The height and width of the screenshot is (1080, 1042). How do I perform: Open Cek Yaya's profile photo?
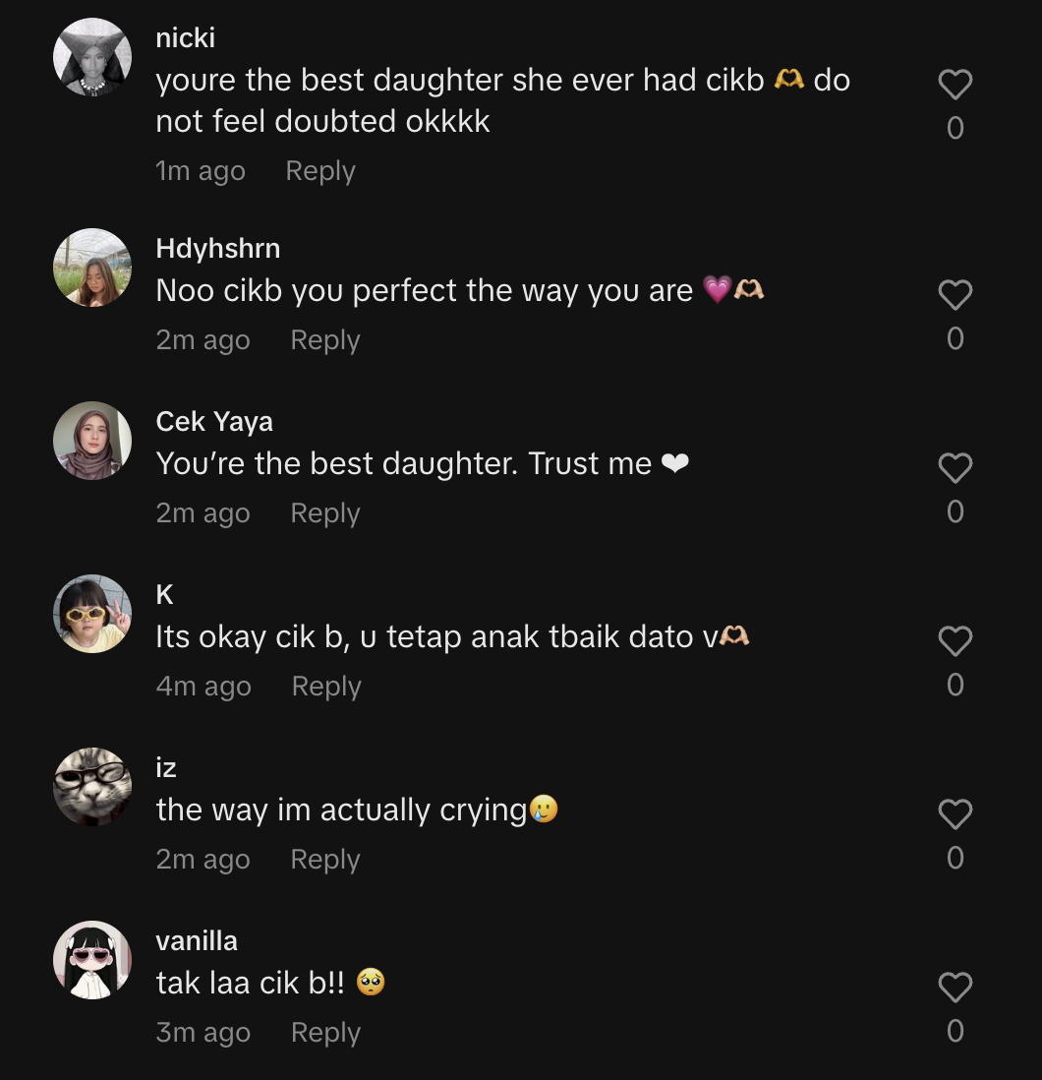pos(92,441)
